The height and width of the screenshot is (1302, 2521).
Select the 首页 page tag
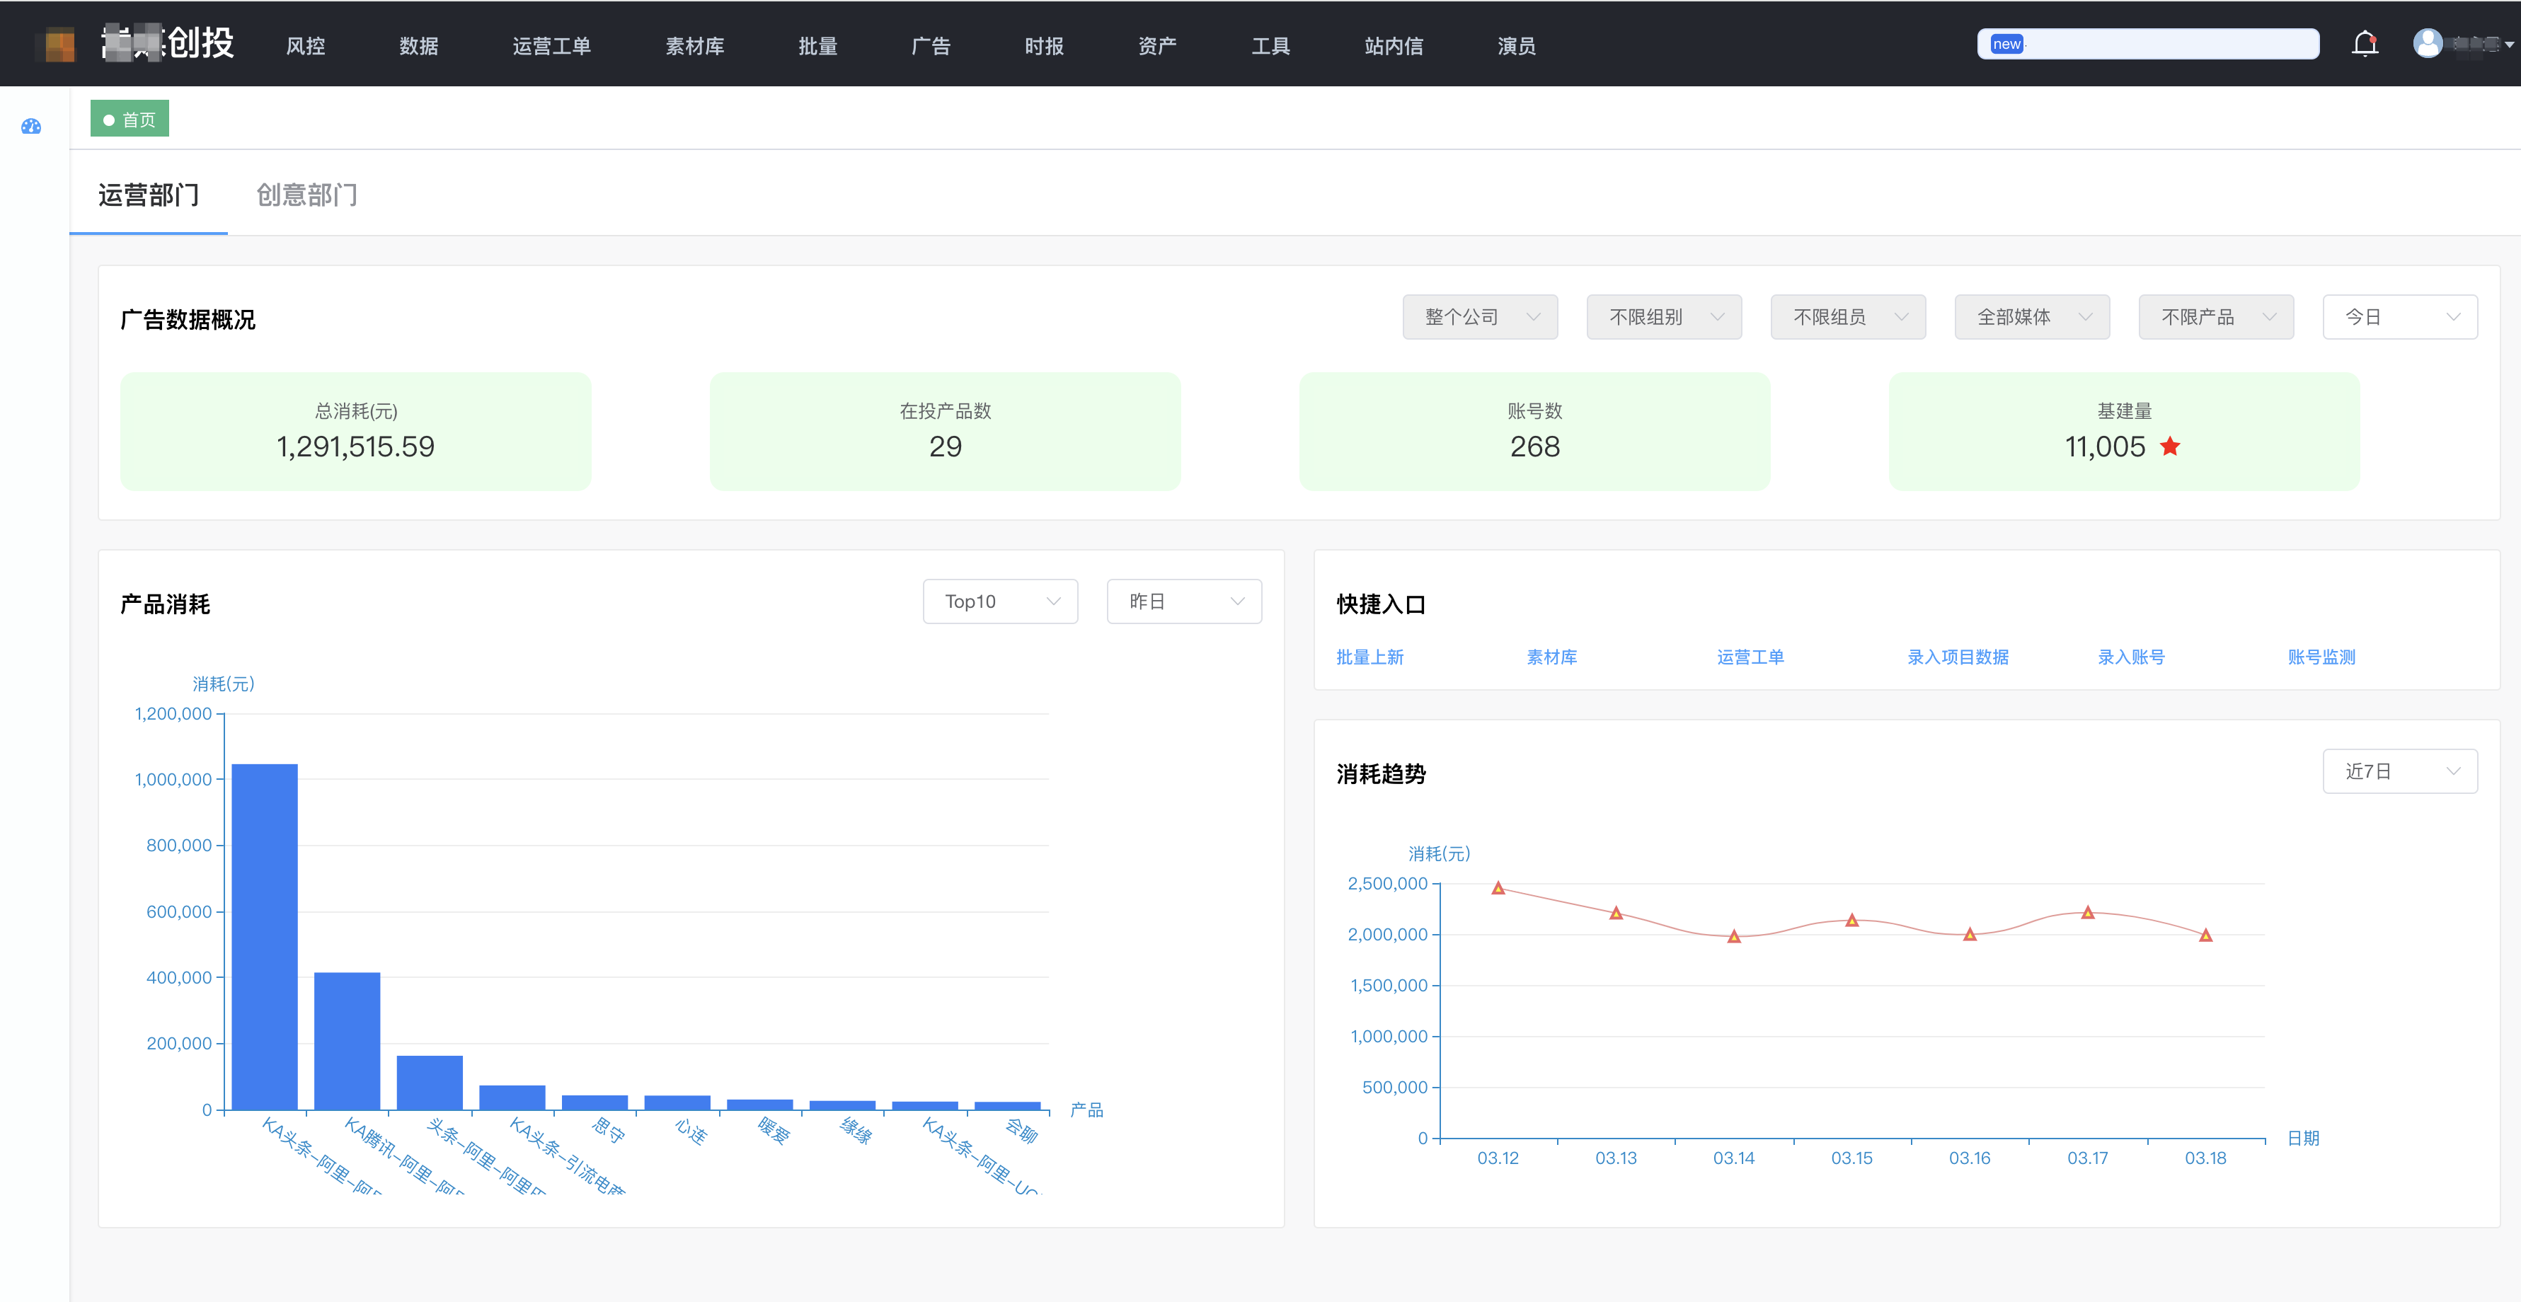coord(130,120)
